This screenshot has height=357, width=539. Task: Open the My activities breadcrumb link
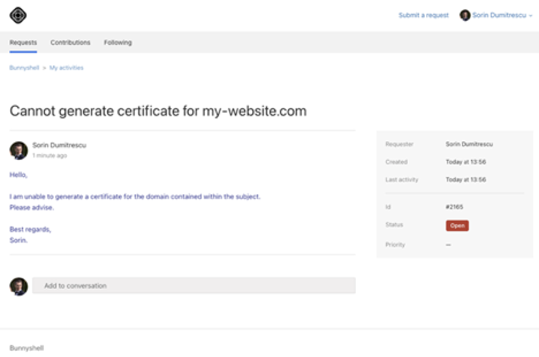click(x=67, y=68)
